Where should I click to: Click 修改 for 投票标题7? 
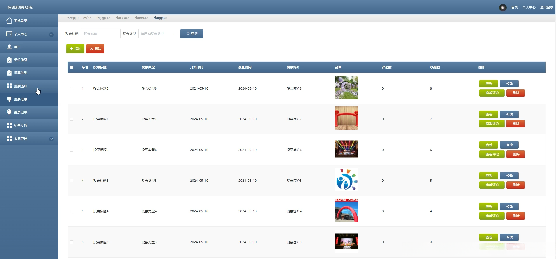[509, 114]
